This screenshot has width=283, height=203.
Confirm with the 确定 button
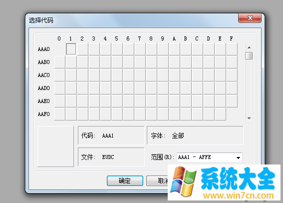coord(125,180)
